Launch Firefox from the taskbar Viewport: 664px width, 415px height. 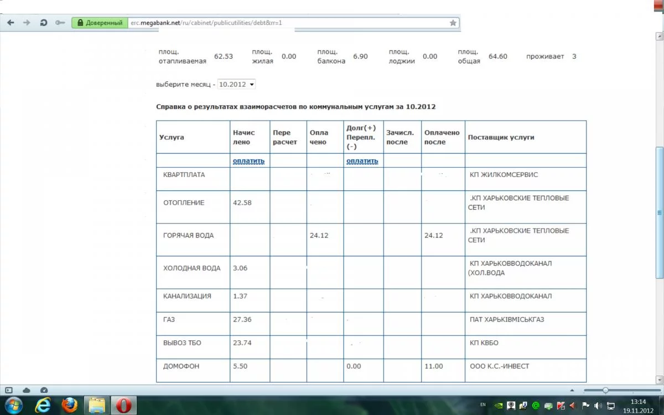tap(70, 406)
